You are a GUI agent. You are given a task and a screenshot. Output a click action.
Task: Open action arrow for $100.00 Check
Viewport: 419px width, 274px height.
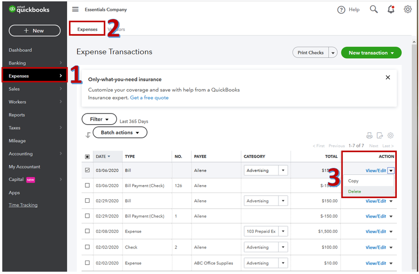click(x=391, y=248)
